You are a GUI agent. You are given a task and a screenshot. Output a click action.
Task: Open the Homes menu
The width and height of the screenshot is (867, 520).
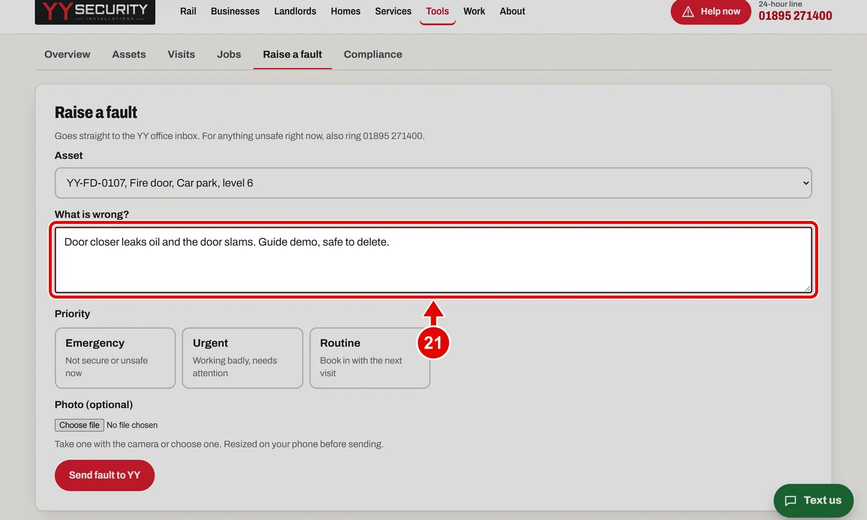pyautogui.click(x=346, y=11)
